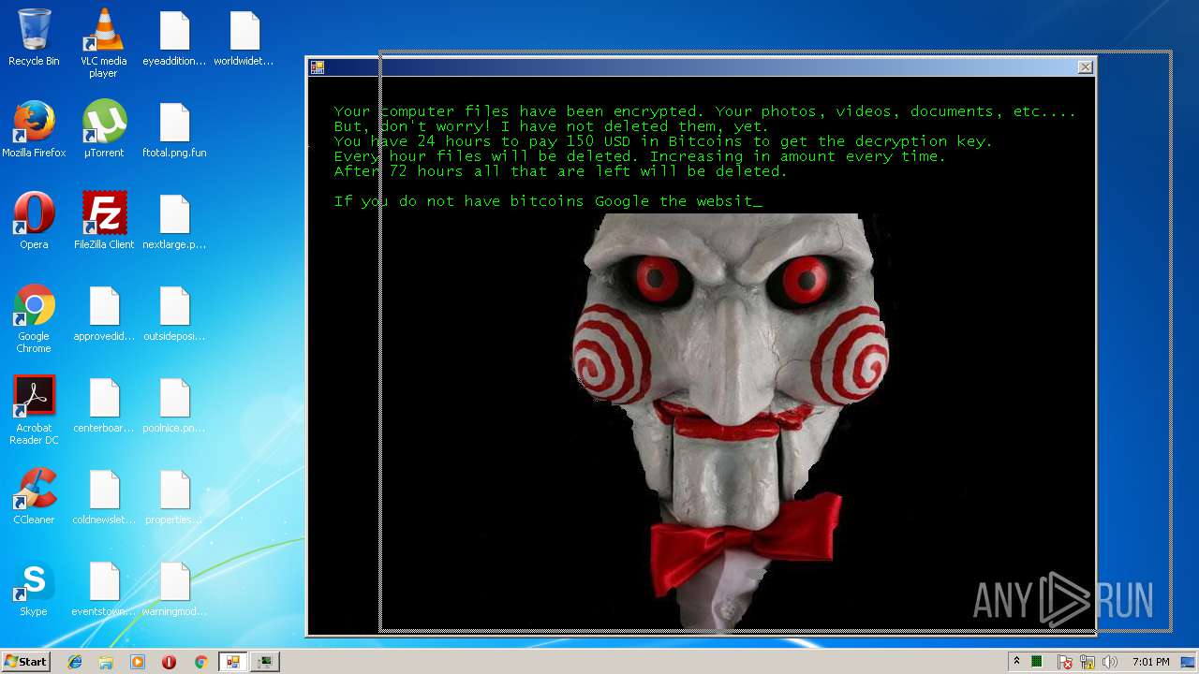Click the 7:01 PM clock
This screenshot has width=1199, height=674.
[x=1150, y=662]
